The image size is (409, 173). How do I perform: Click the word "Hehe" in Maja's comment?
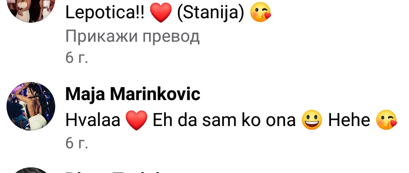(x=349, y=120)
